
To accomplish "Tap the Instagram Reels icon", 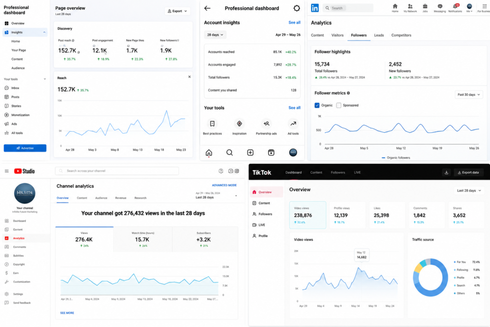I will point(271,153).
